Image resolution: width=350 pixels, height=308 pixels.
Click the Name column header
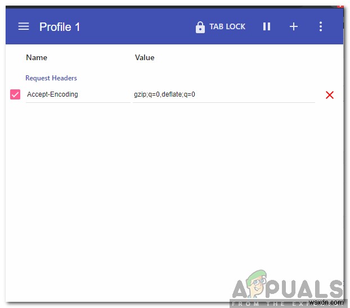pyautogui.click(x=37, y=57)
